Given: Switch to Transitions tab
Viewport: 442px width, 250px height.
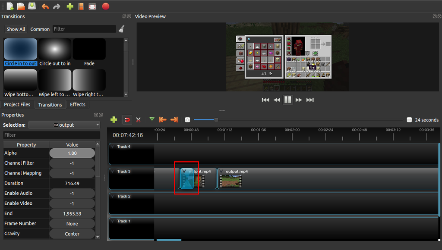Looking at the screenshot, I should tap(50, 105).
